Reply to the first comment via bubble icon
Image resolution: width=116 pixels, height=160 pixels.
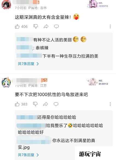[x=56, y=27]
